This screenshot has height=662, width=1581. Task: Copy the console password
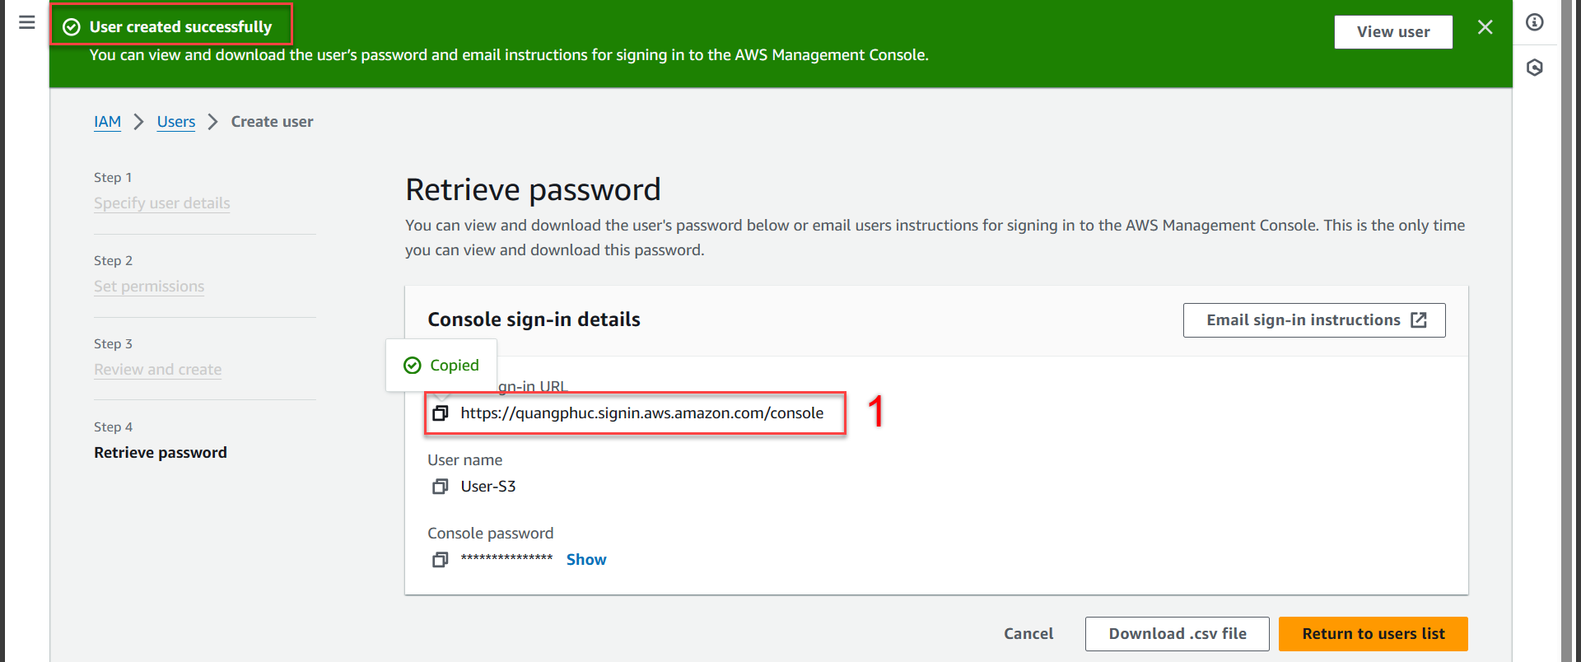(441, 559)
